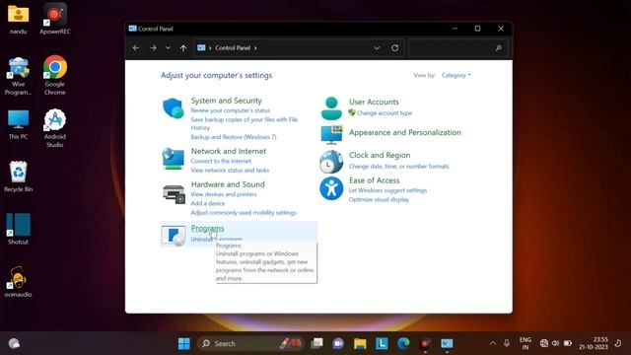
Task: Open the nandu folder on desktop
Action: [x=18, y=20]
